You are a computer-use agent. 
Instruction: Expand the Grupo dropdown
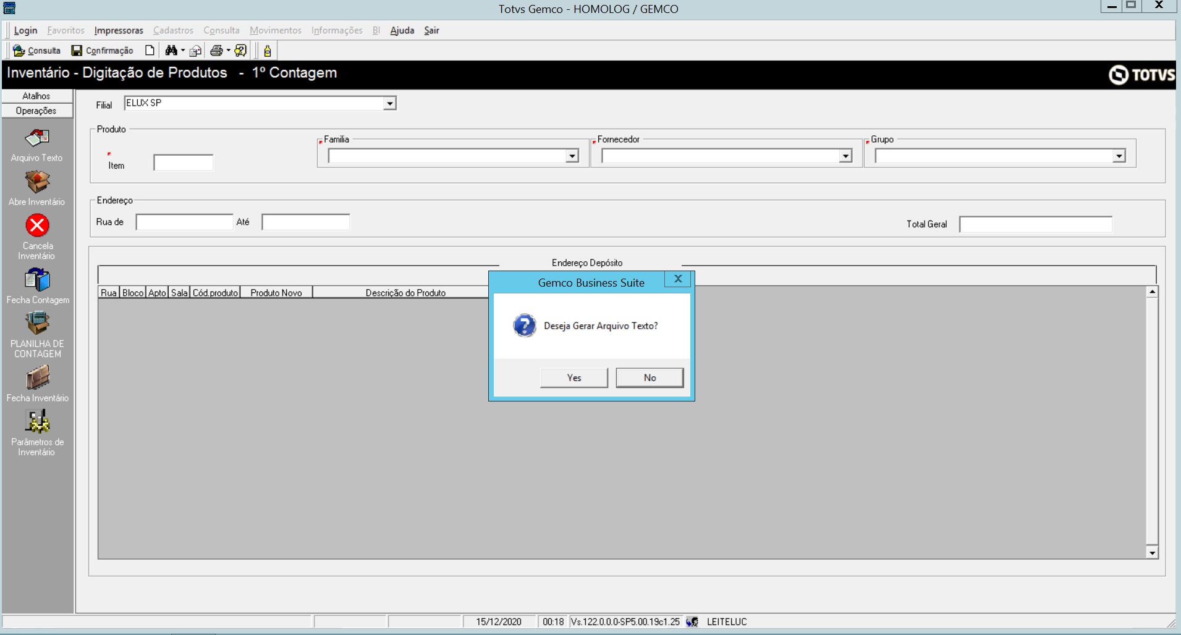point(1119,156)
